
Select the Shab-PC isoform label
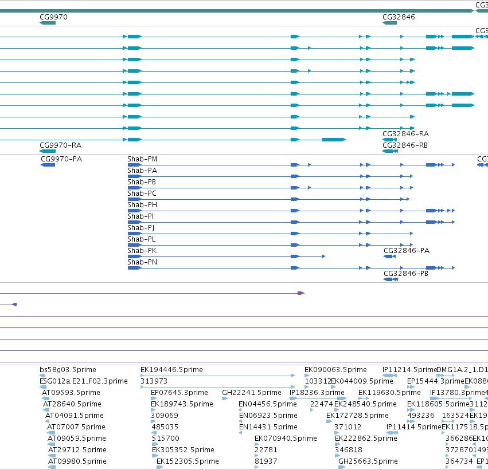pos(142,193)
